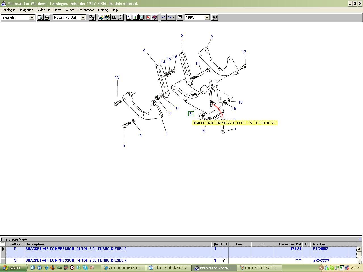Click the Description column header
This screenshot has width=363, height=272.
118,244
